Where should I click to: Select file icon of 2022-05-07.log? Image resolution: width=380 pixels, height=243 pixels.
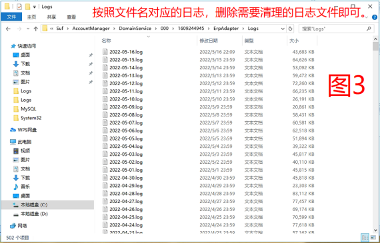tap(105, 122)
